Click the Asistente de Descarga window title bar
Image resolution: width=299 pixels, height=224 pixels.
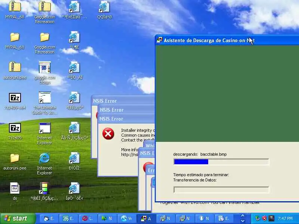point(227,40)
